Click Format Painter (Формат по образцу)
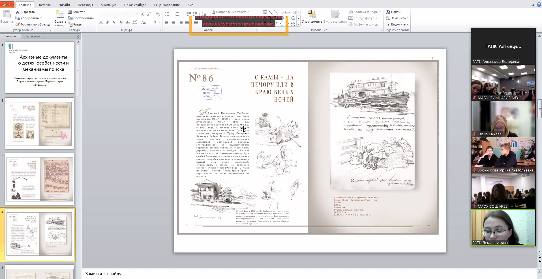Image resolution: width=542 pixels, height=279 pixels. click(33, 24)
